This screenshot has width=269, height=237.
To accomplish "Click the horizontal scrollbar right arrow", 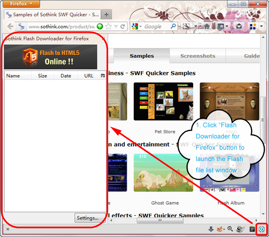I will click(256, 220).
